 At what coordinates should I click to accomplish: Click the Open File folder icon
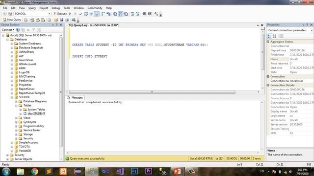(56, 20)
